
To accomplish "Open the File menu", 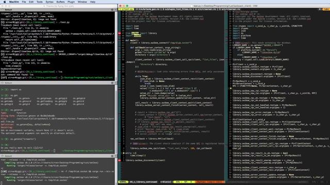I will pos(24,2).
